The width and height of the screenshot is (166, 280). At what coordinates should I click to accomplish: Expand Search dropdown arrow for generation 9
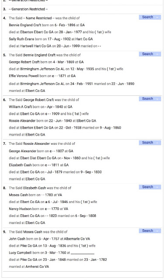157,231
